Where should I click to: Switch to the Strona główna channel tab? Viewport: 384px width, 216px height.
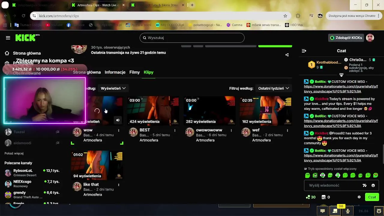click(87, 72)
